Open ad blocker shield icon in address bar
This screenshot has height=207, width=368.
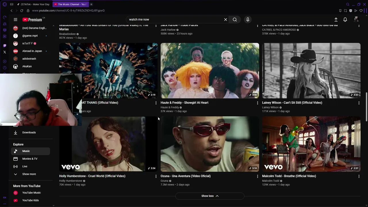pos(350,11)
